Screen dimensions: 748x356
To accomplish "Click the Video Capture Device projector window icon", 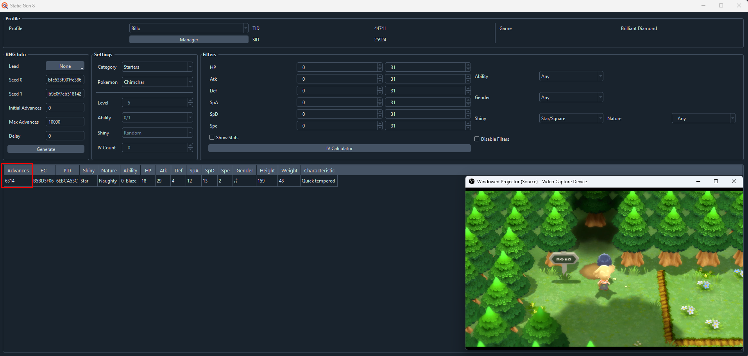I will point(472,181).
